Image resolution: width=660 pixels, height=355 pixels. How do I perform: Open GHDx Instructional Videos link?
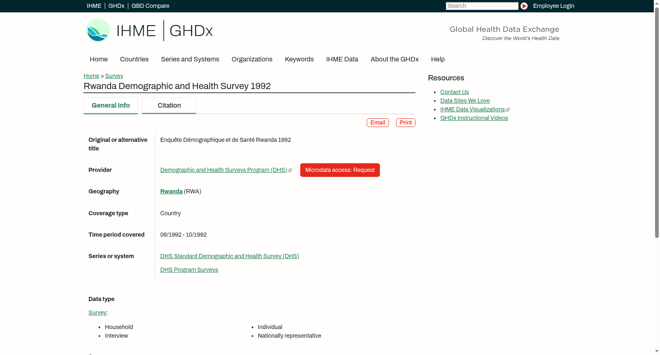click(x=474, y=118)
